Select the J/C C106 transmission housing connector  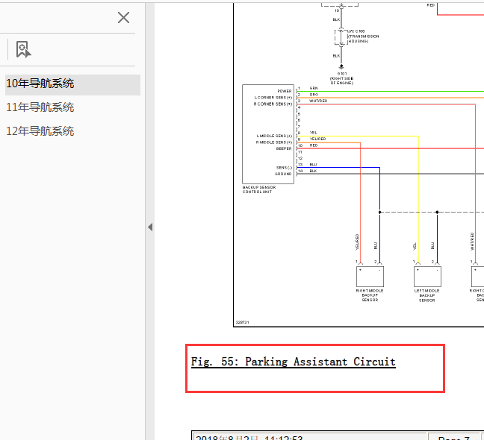pyautogui.click(x=341, y=37)
